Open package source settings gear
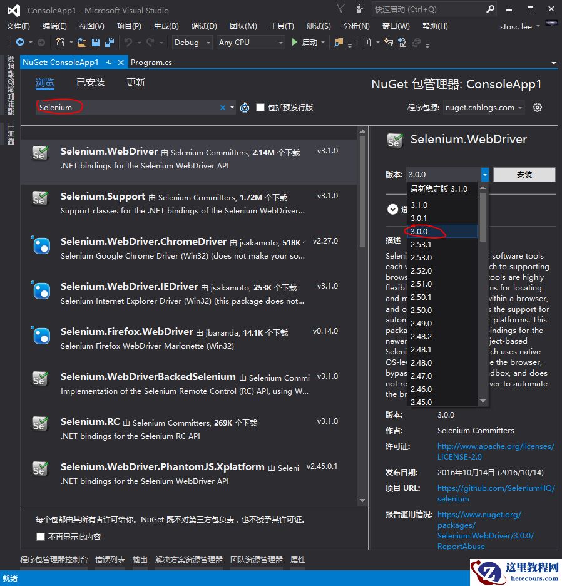562x586 pixels. click(537, 108)
